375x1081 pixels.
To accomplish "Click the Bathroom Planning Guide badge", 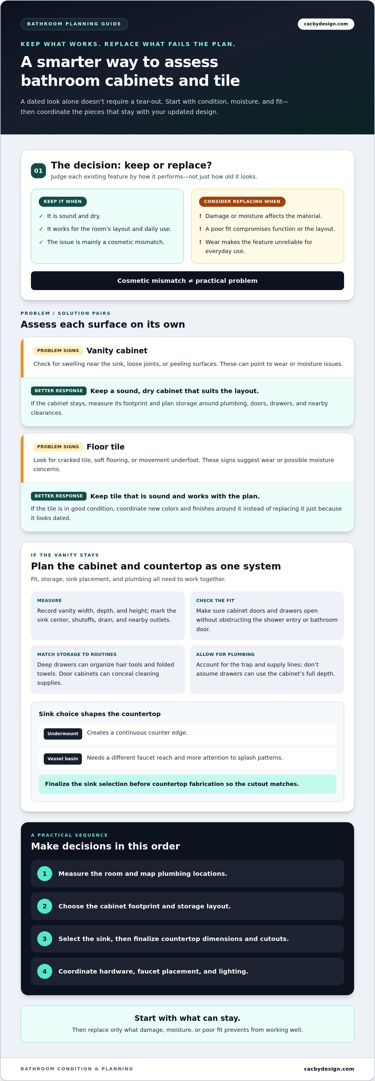I will 74,24.
